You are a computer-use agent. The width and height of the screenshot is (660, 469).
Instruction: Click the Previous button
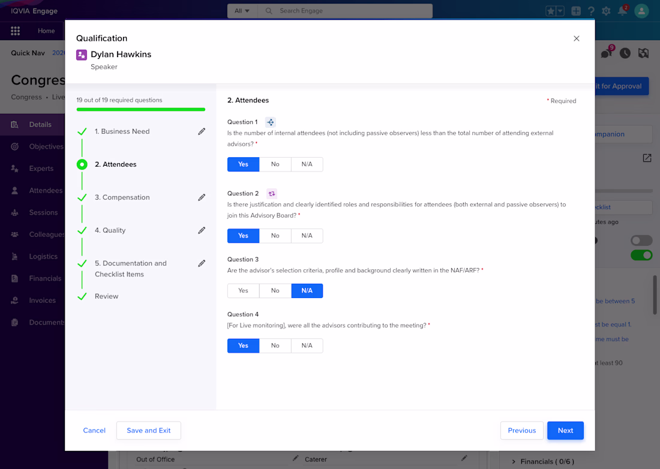coord(521,430)
